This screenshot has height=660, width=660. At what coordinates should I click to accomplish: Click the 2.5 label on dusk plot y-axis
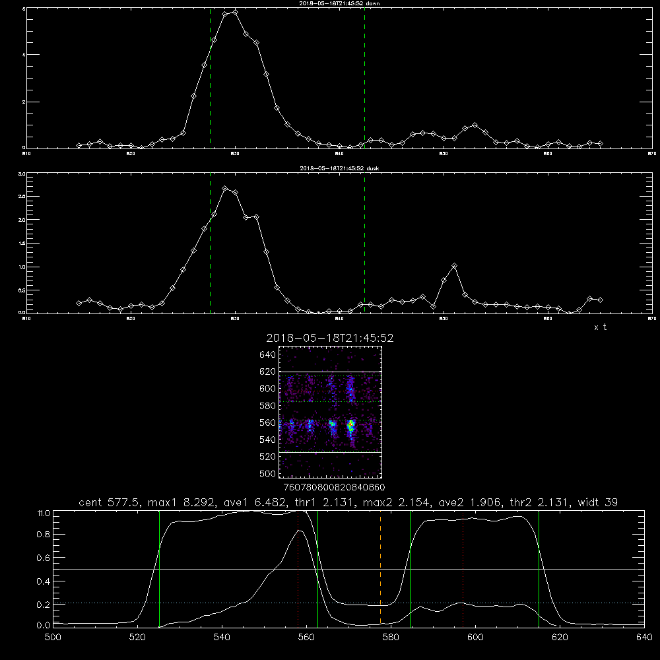click(x=22, y=197)
